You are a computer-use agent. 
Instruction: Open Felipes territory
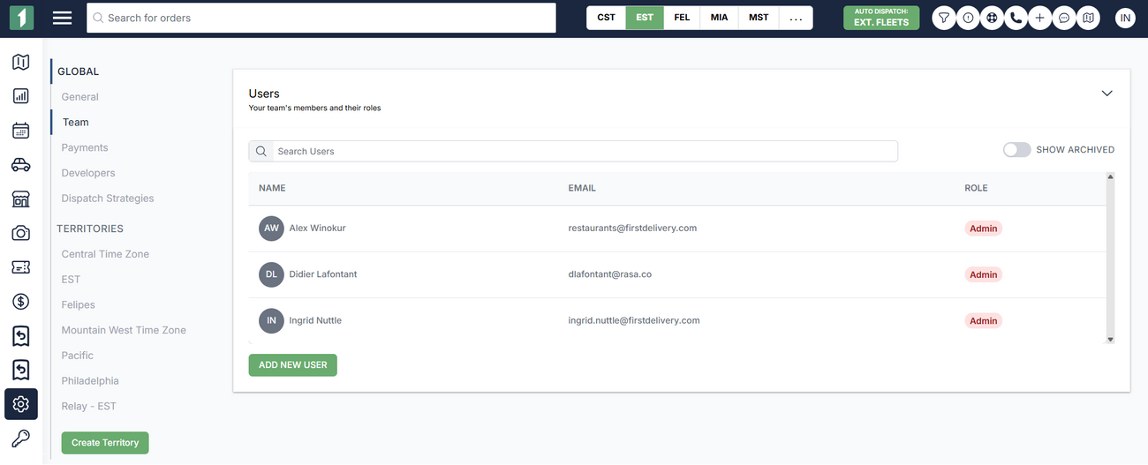tap(79, 304)
